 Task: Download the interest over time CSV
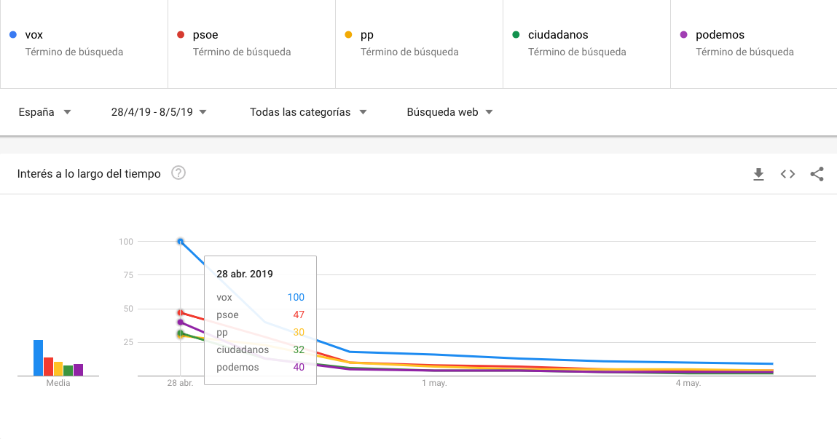click(x=758, y=174)
